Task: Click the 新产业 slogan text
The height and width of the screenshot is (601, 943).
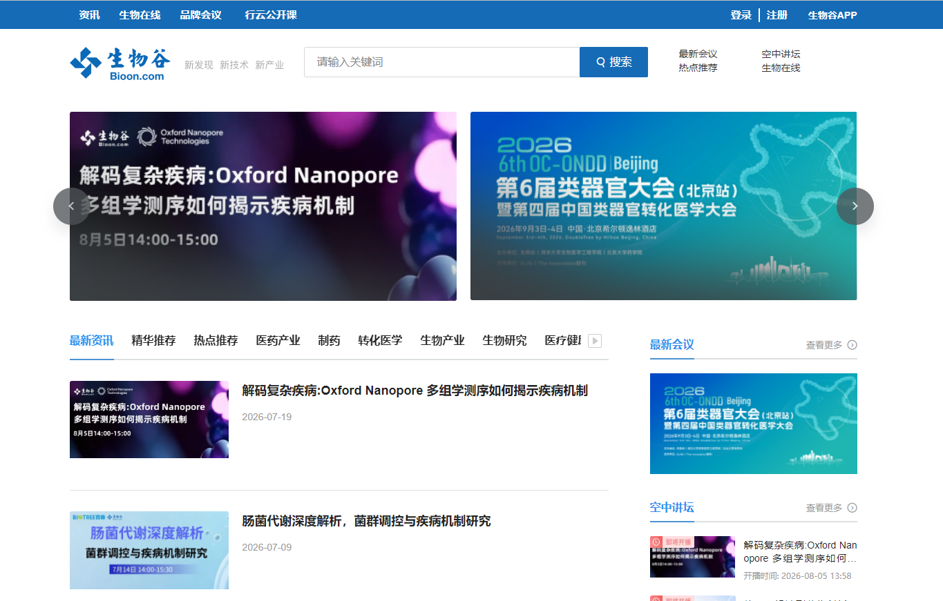Action: point(269,65)
